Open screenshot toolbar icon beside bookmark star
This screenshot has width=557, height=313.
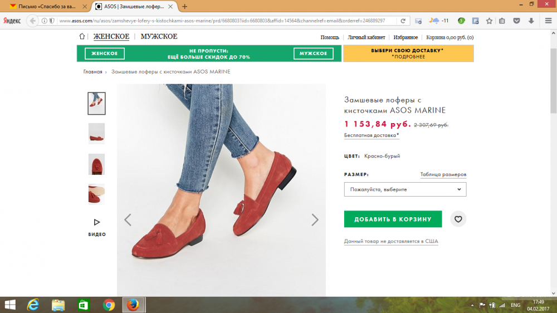(x=475, y=21)
